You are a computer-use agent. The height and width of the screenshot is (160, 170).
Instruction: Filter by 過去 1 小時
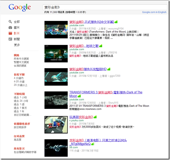coord(20,97)
